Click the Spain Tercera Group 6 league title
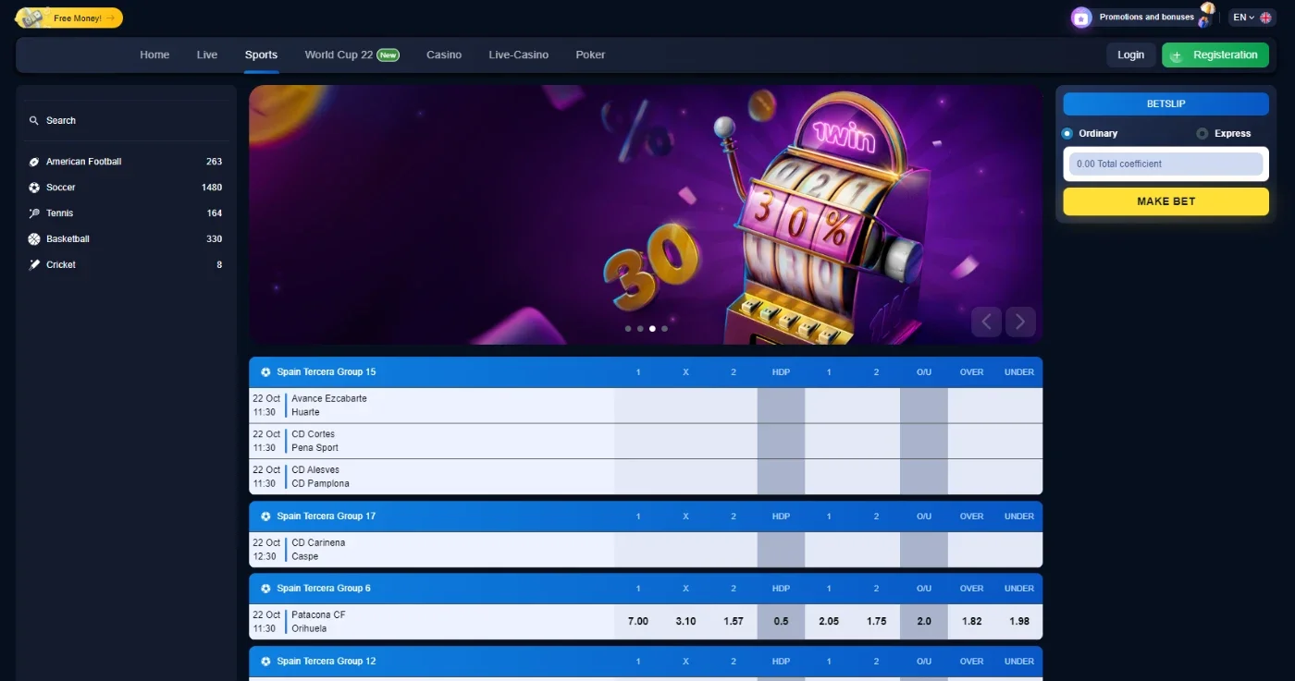Image resolution: width=1295 pixels, height=681 pixels. coord(324,589)
